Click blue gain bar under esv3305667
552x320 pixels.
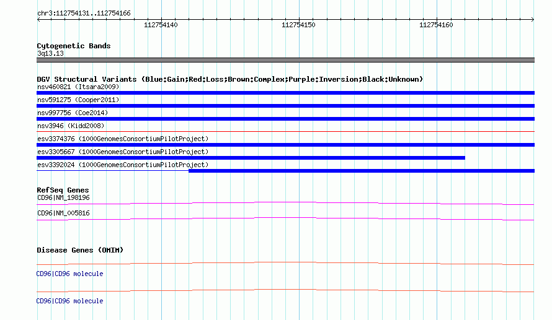coord(251,158)
